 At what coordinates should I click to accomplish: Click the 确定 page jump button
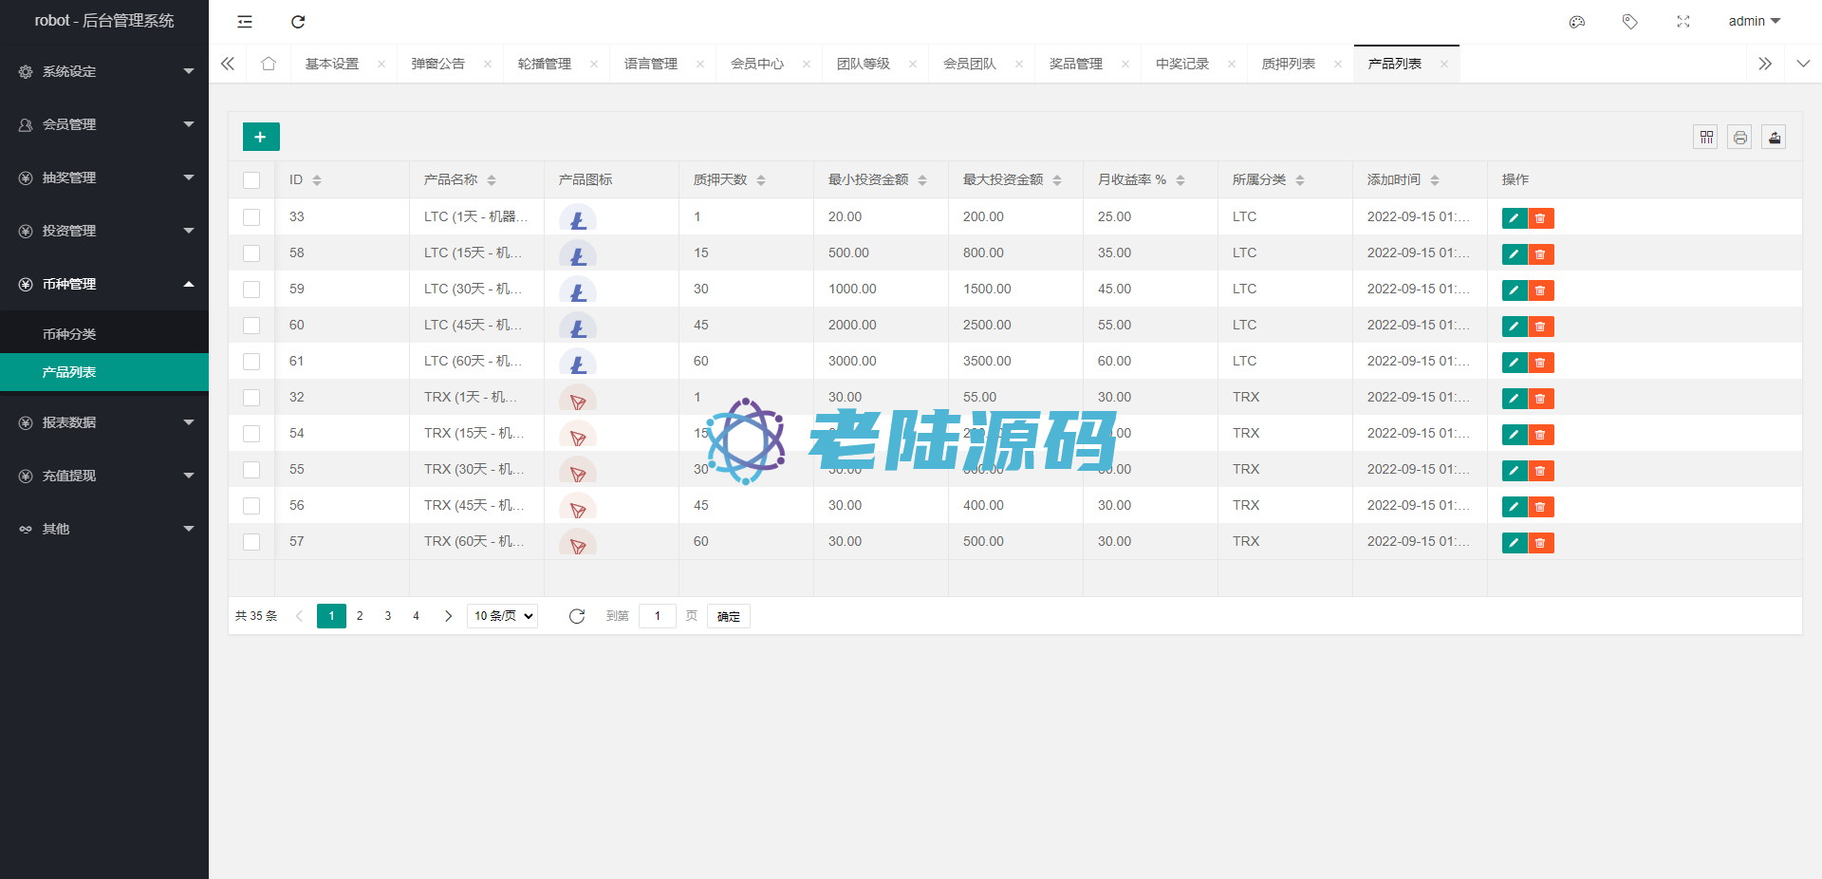coord(728,616)
